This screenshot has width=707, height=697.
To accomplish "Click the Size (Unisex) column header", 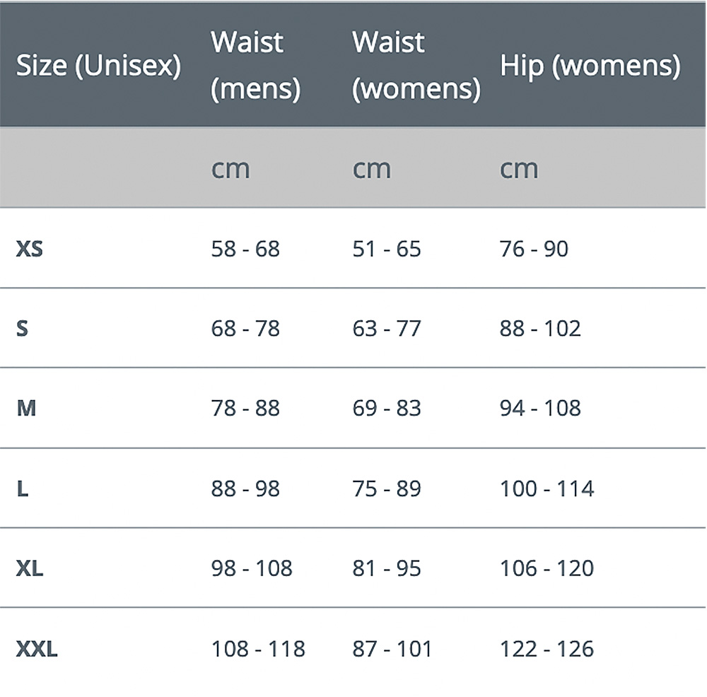I will coord(98,65).
